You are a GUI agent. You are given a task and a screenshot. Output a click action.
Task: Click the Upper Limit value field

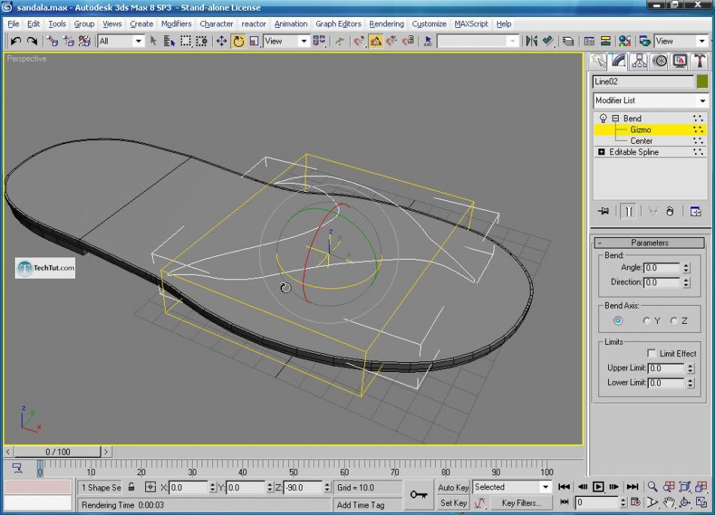pos(666,368)
